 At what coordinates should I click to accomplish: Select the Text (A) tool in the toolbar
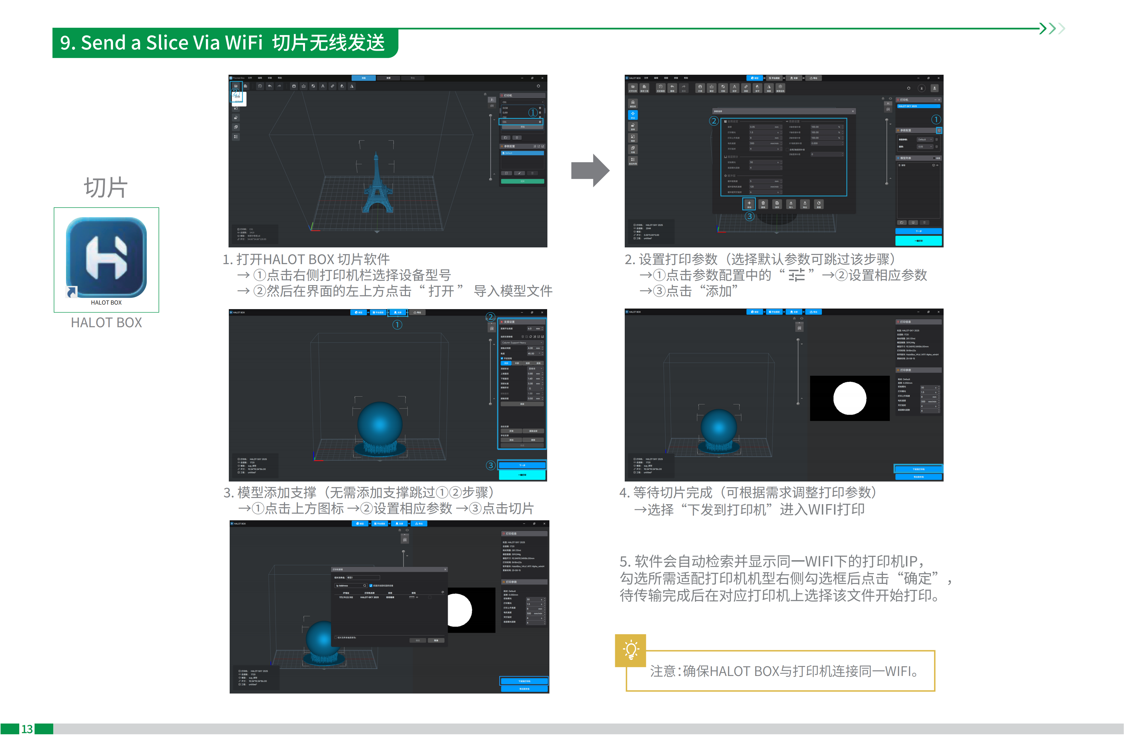coord(323,86)
